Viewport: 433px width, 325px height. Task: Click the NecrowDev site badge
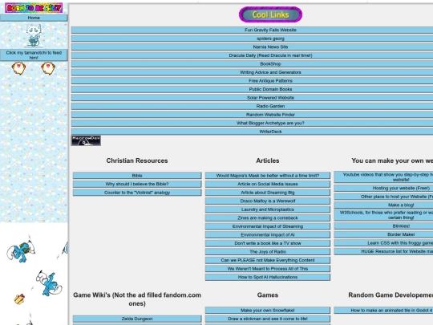tap(86, 140)
